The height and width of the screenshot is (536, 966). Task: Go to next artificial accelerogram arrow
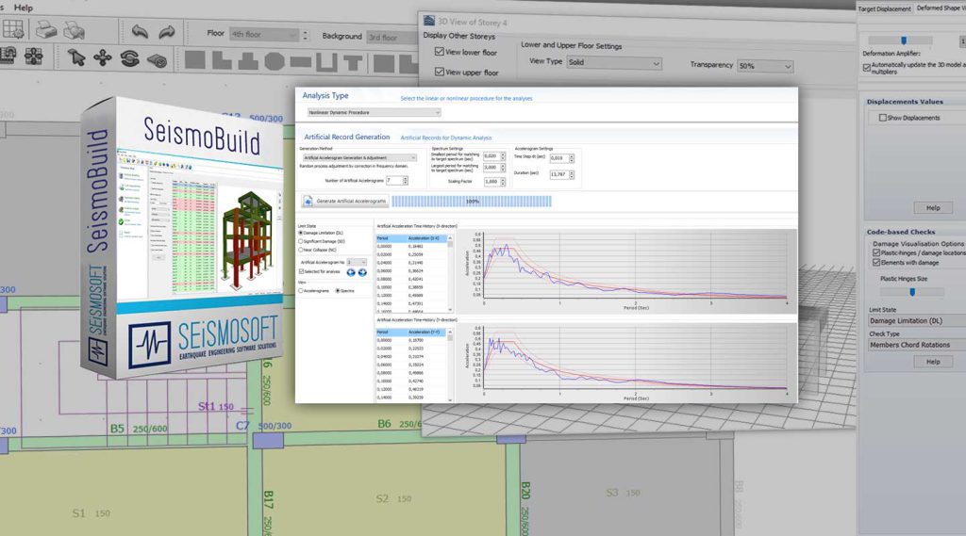pos(362,272)
